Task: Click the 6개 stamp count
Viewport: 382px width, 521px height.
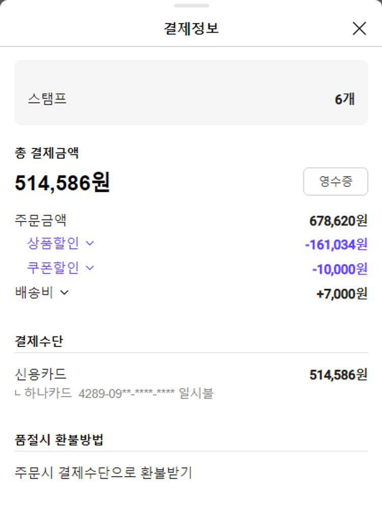Action: tap(344, 99)
